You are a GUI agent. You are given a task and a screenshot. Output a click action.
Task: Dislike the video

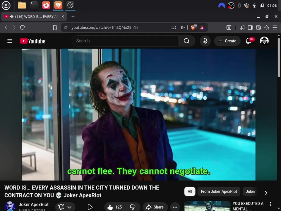pyautogui.click(x=133, y=207)
